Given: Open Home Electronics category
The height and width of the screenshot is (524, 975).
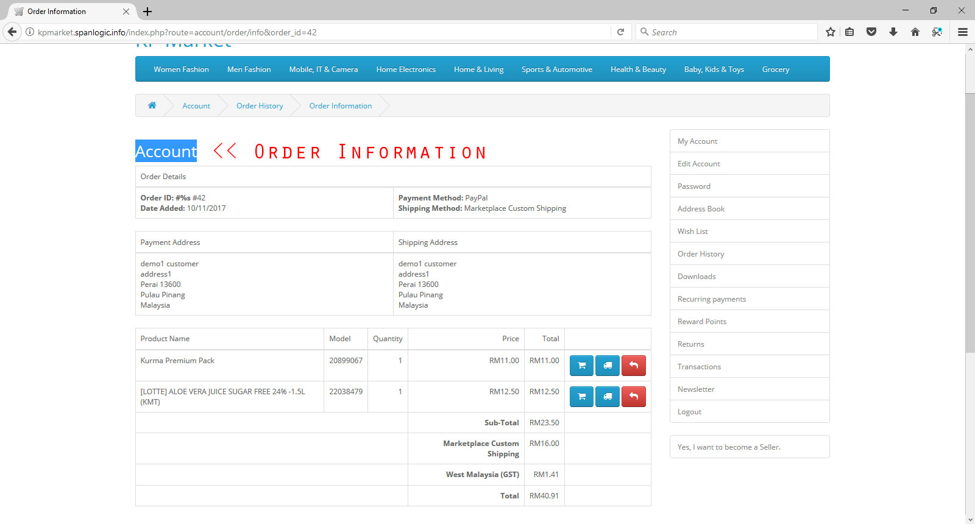Looking at the screenshot, I should point(406,69).
